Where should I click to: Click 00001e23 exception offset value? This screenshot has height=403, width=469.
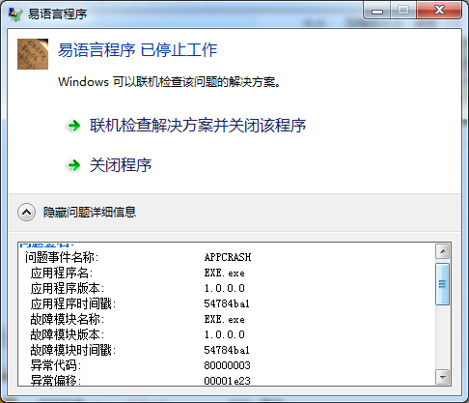pos(227,381)
